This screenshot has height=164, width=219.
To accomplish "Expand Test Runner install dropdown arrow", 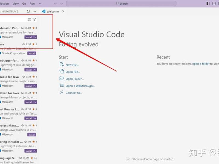I will click(x=35, y=118).
